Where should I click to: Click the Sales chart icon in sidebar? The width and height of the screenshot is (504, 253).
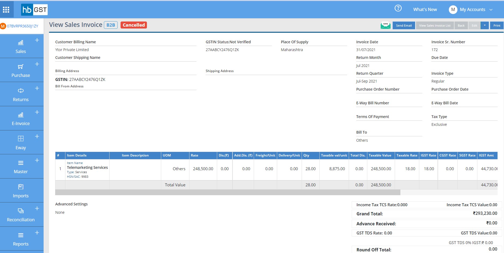21,43
